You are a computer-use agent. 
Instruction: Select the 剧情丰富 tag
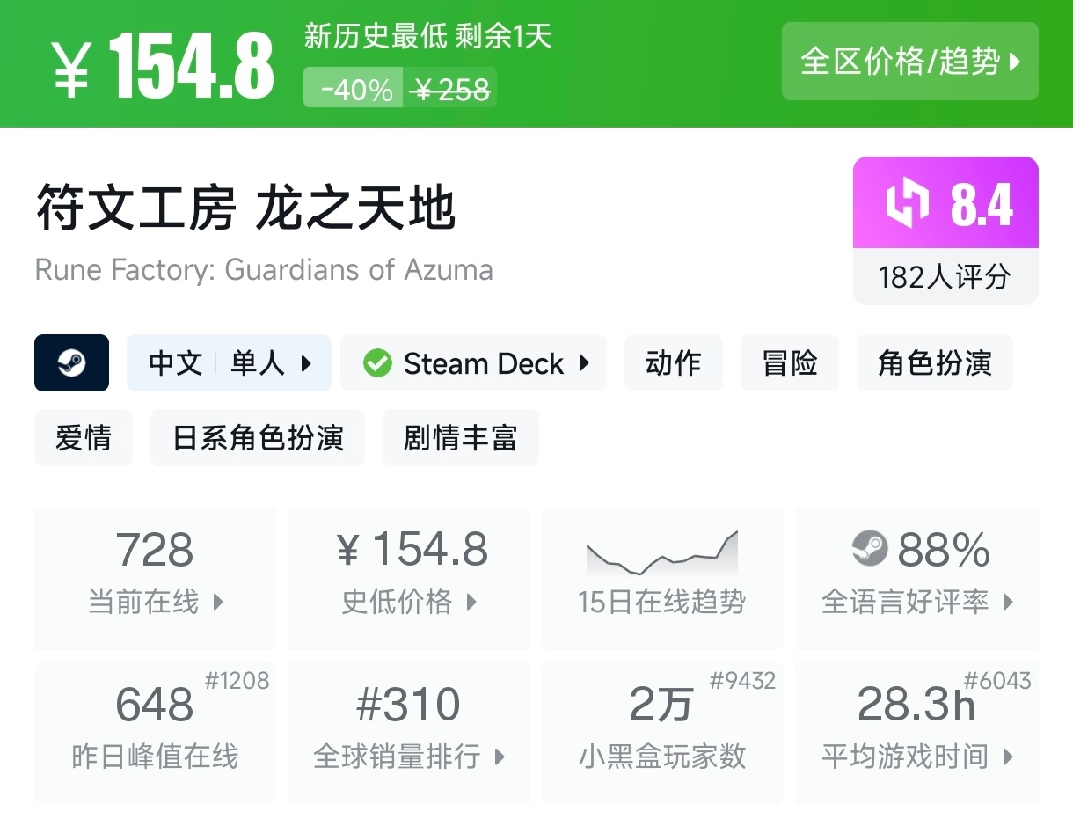coord(460,437)
